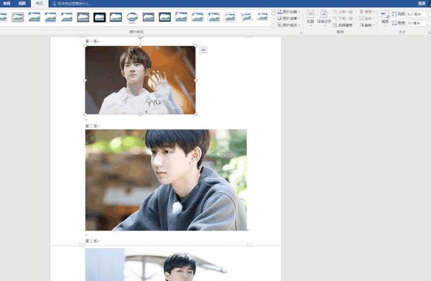Open the Size dialog launcher

coord(429,32)
